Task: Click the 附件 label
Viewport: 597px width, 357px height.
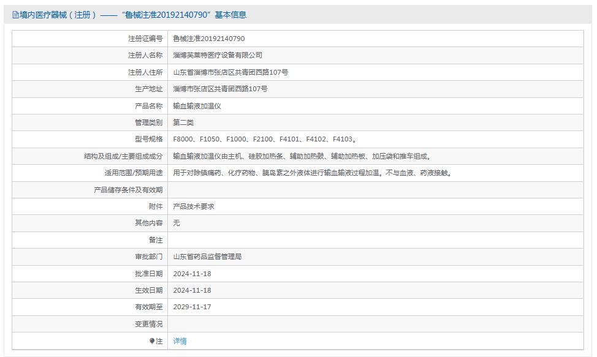Action: tap(155, 206)
